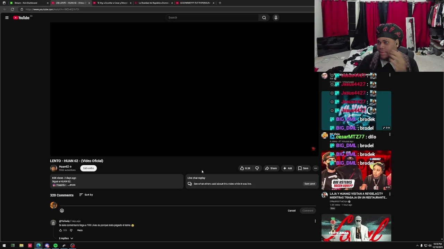Open a new browser tab
This screenshot has height=249, width=444.
pyautogui.click(x=220, y=3)
